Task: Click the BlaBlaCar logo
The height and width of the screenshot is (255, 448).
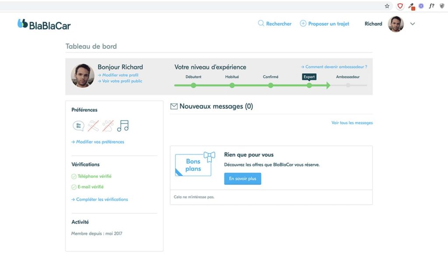Action: click(44, 24)
